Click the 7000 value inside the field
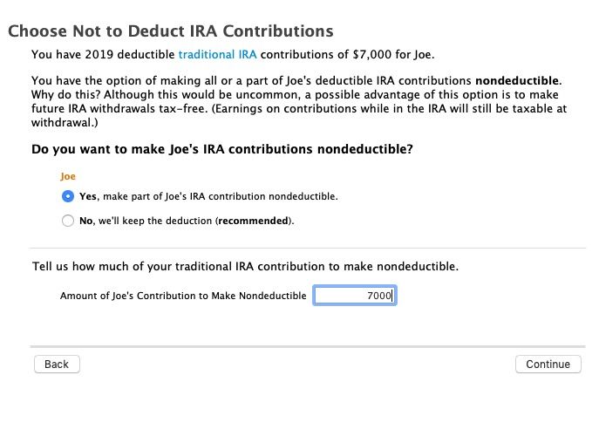The image size is (599, 443). (379, 296)
